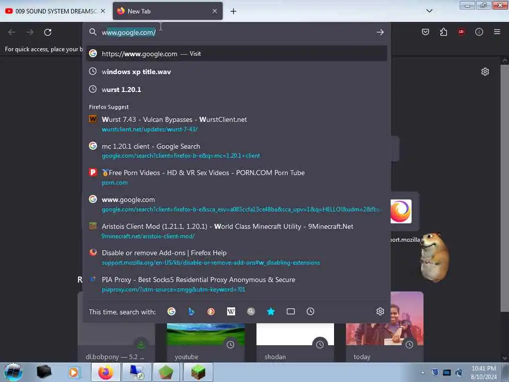
Task: Open Firefox from the taskbar
Action: (106, 372)
